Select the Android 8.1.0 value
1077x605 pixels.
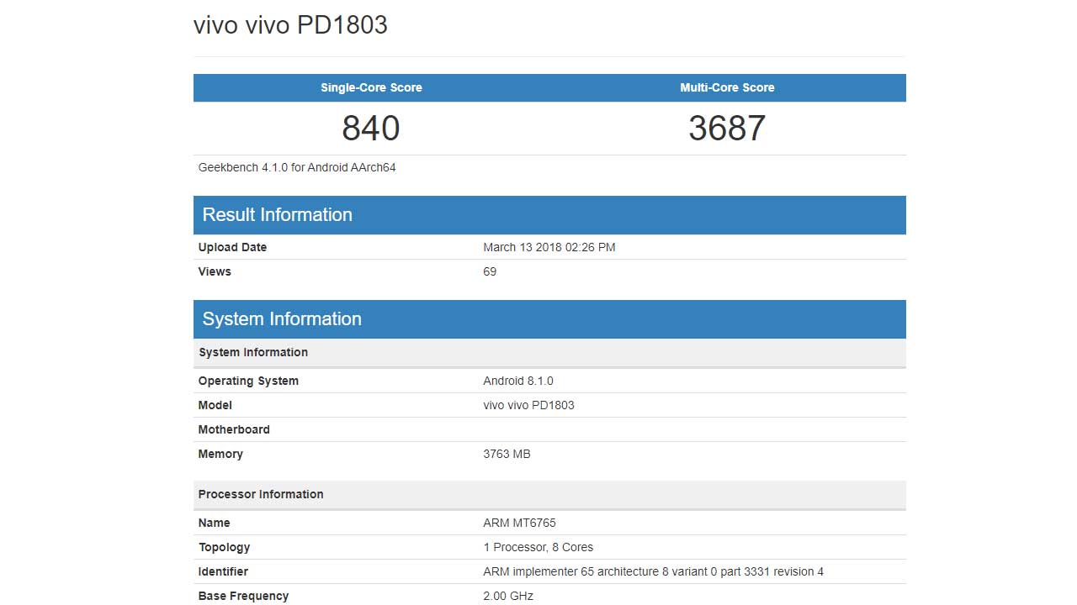click(x=518, y=381)
